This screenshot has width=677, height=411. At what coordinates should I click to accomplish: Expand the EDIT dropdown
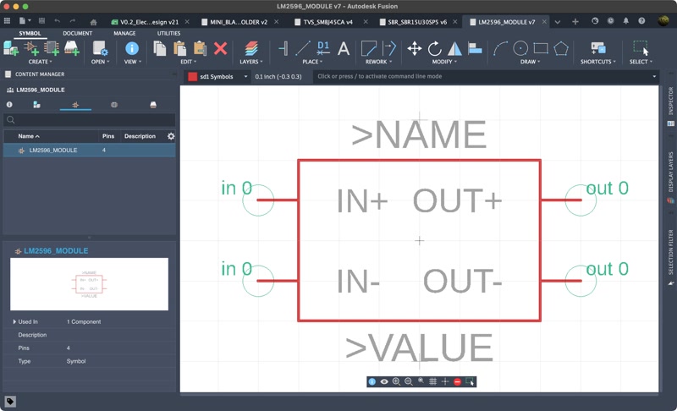189,62
